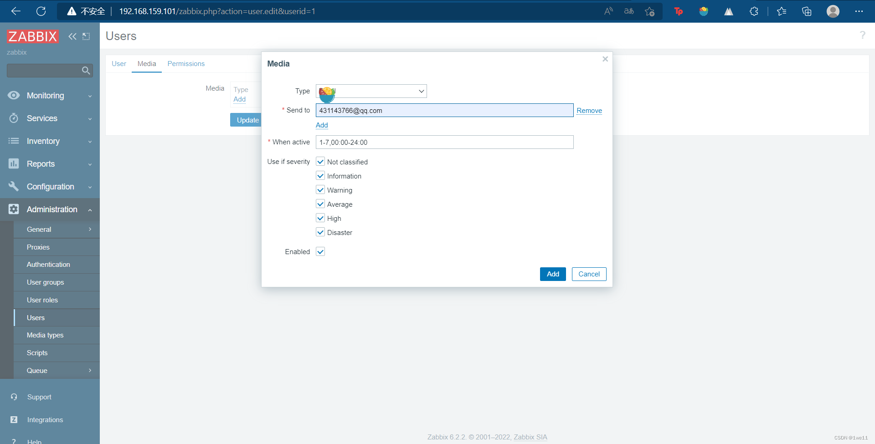Open the Zabbix SIA footer link
The image size is (875, 444).
[530, 437]
